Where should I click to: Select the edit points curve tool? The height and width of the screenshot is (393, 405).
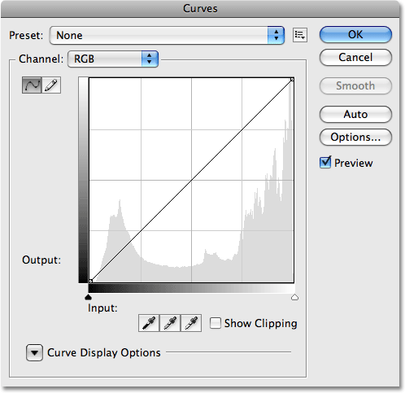[32, 85]
